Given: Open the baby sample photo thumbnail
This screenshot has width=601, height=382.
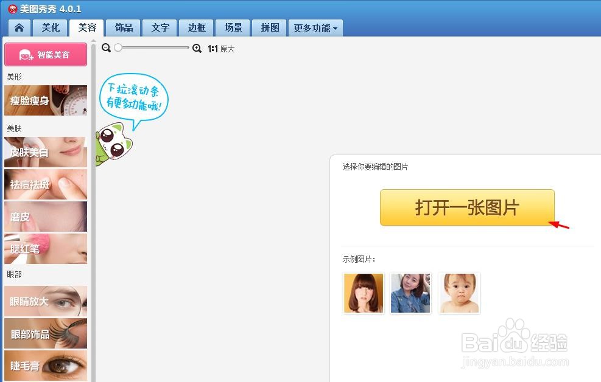Looking at the screenshot, I should (x=459, y=293).
